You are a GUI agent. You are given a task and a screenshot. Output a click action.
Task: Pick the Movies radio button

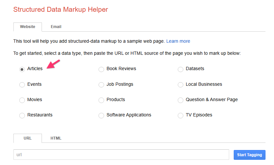(22, 100)
